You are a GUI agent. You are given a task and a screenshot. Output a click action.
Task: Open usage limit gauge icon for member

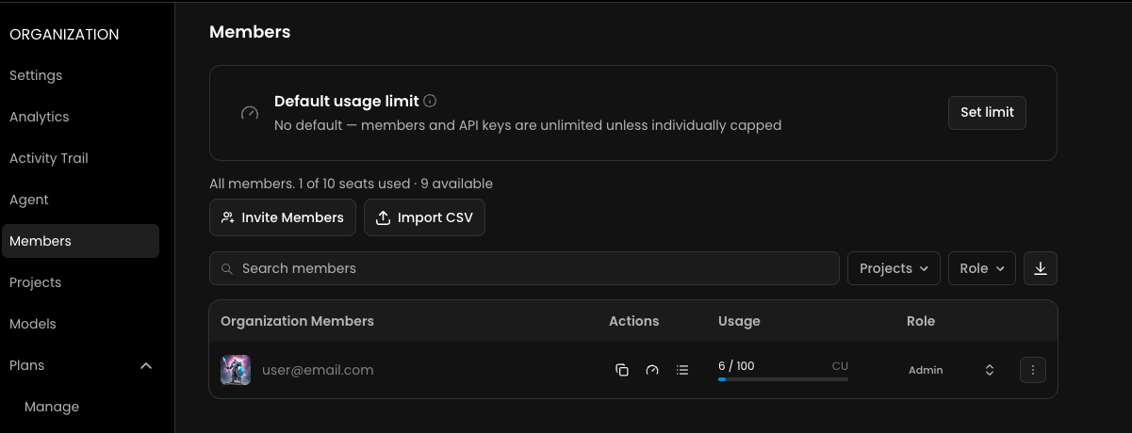pyautogui.click(x=652, y=370)
